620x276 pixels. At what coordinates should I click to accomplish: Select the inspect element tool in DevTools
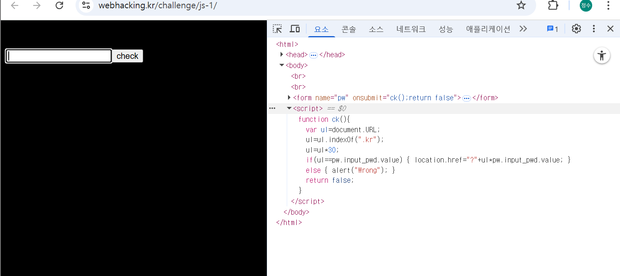277,29
